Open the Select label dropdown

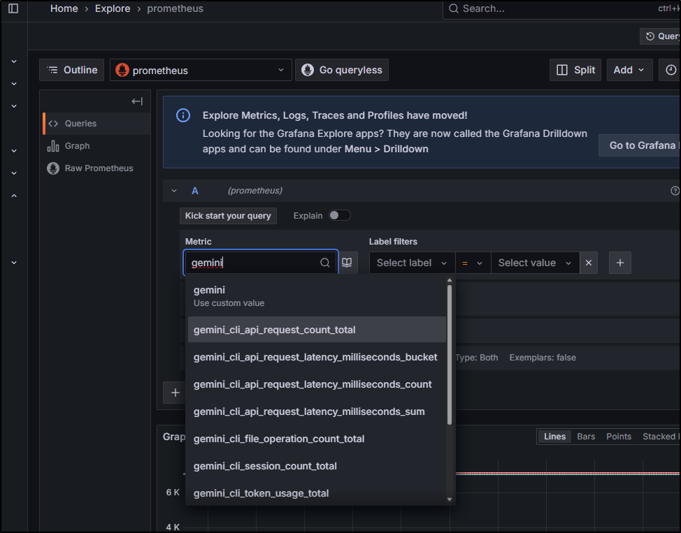412,263
